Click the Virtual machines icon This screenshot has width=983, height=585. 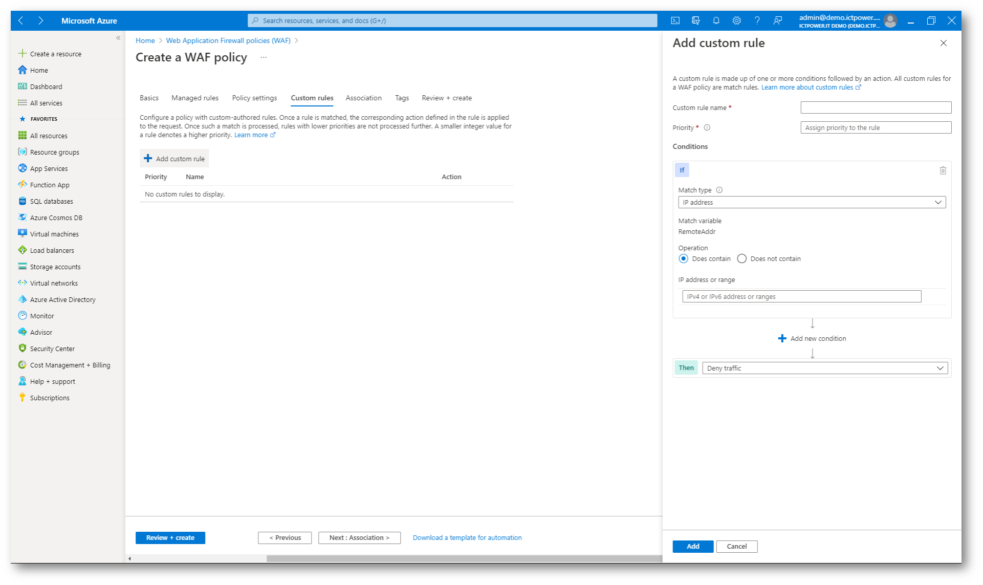(x=23, y=233)
